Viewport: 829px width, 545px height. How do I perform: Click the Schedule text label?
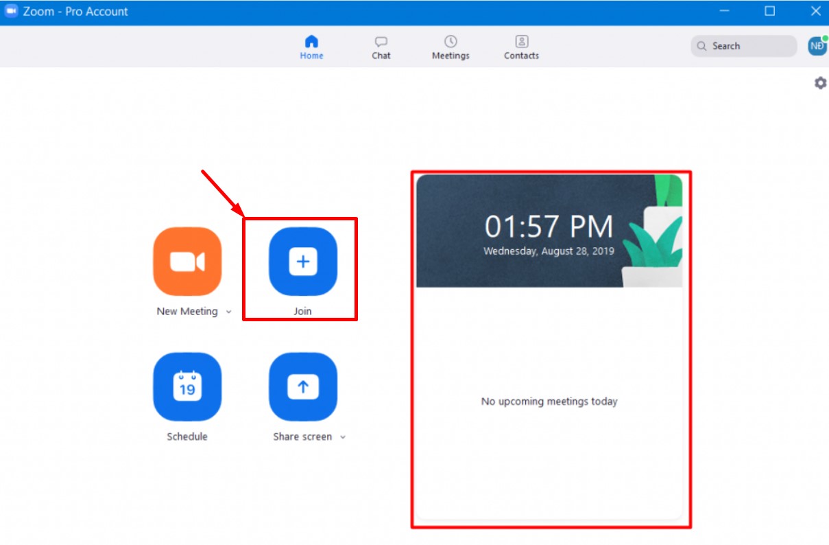[x=187, y=437]
